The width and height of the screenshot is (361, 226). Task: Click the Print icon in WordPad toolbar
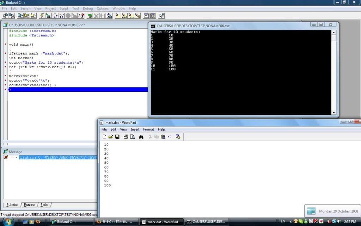coord(126,137)
